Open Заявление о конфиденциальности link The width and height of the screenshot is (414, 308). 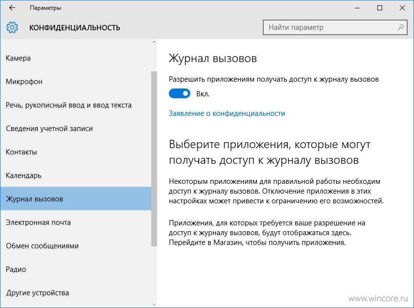[x=227, y=113]
